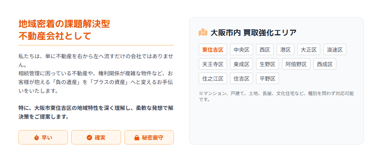Viewport: 381px width, 162px height.
Task: Choose the 東成区 area tag
Action: (242, 64)
